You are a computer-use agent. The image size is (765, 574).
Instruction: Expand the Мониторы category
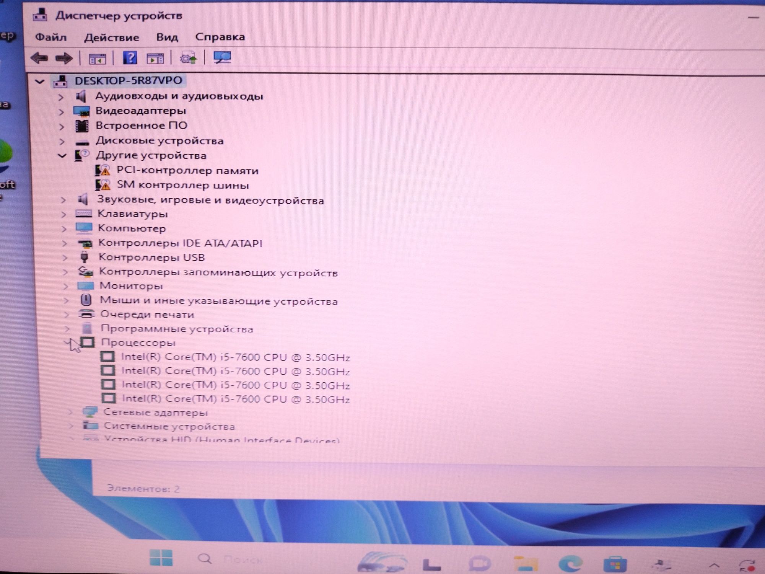click(x=65, y=286)
